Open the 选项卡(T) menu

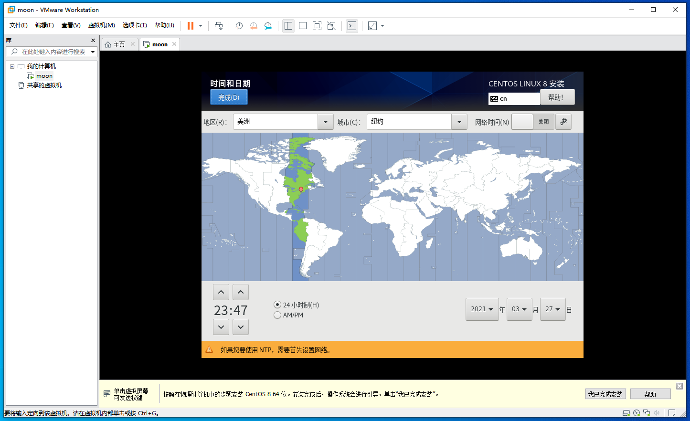click(135, 25)
